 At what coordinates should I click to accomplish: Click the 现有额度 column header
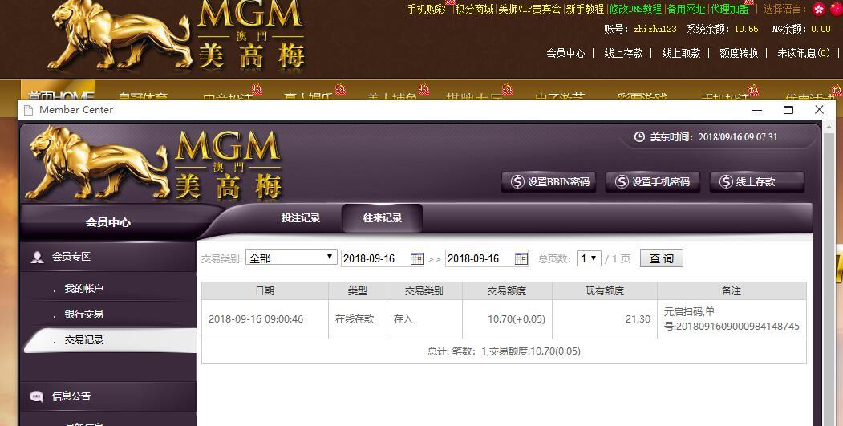[x=605, y=291]
